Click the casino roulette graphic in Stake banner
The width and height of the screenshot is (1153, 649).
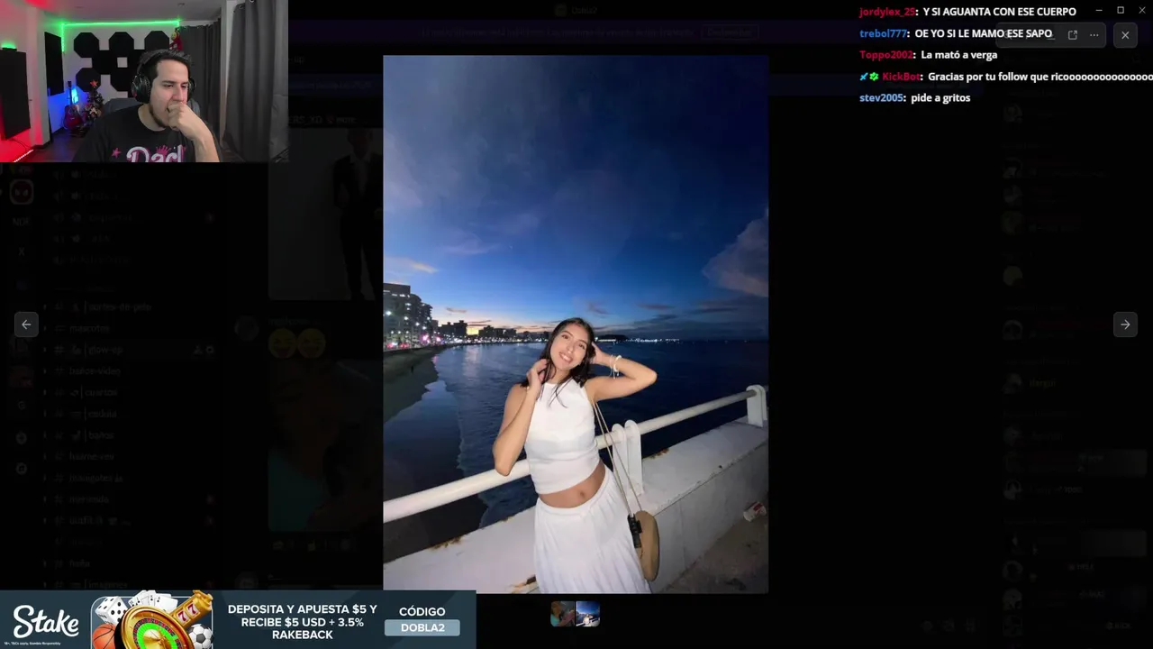pos(152,620)
